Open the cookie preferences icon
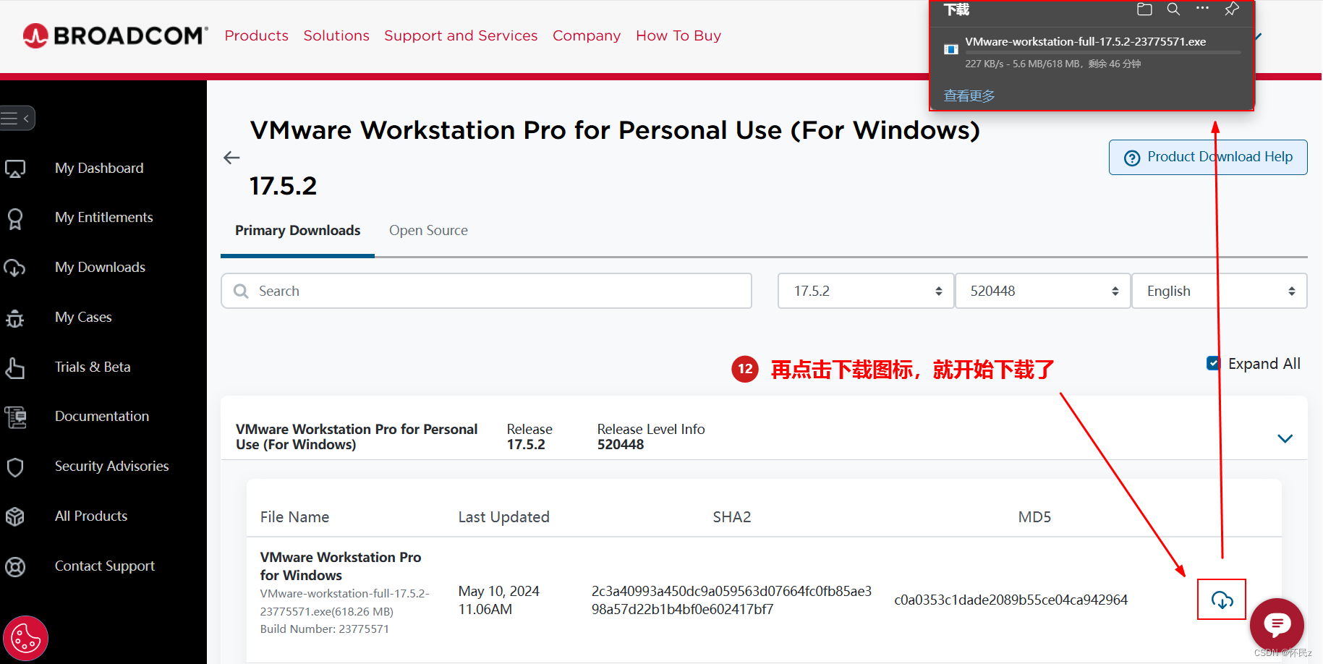Image resolution: width=1323 pixels, height=664 pixels. (x=26, y=639)
